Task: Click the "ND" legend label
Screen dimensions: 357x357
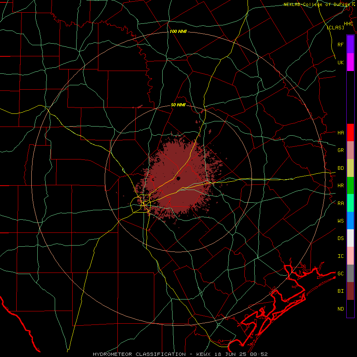Action: click(x=341, y=309)
